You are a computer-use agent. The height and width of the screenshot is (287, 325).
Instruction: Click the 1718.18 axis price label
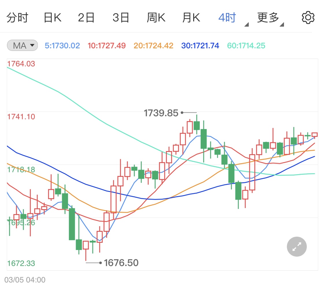[x=21, y=170]
